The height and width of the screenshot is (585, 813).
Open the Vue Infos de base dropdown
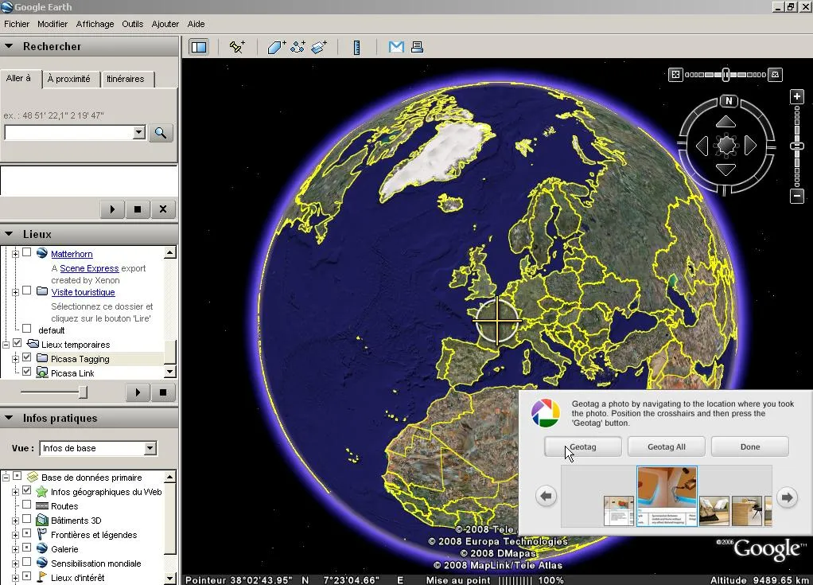coord(150,448)
